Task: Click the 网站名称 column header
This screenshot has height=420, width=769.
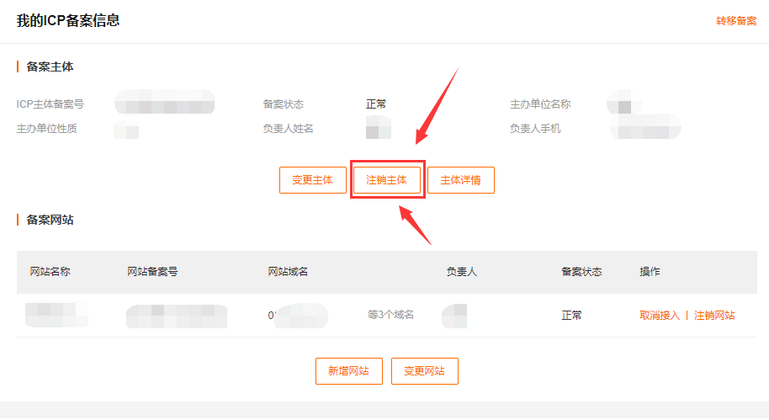Action: 50,271
